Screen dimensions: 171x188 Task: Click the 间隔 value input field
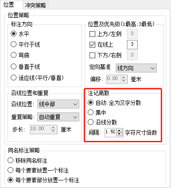pyautogui.click(x=111, y=132)
